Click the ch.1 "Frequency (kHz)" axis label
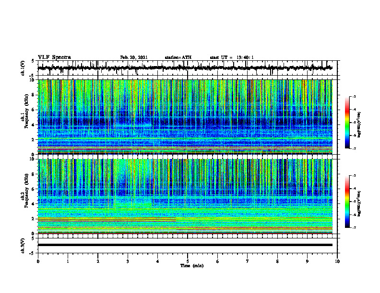Viewport: 380px width, 293px height. click(x=26, y=112)
